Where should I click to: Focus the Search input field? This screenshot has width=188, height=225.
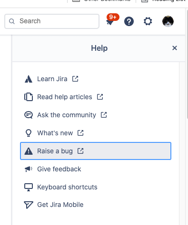pos(52,21)
